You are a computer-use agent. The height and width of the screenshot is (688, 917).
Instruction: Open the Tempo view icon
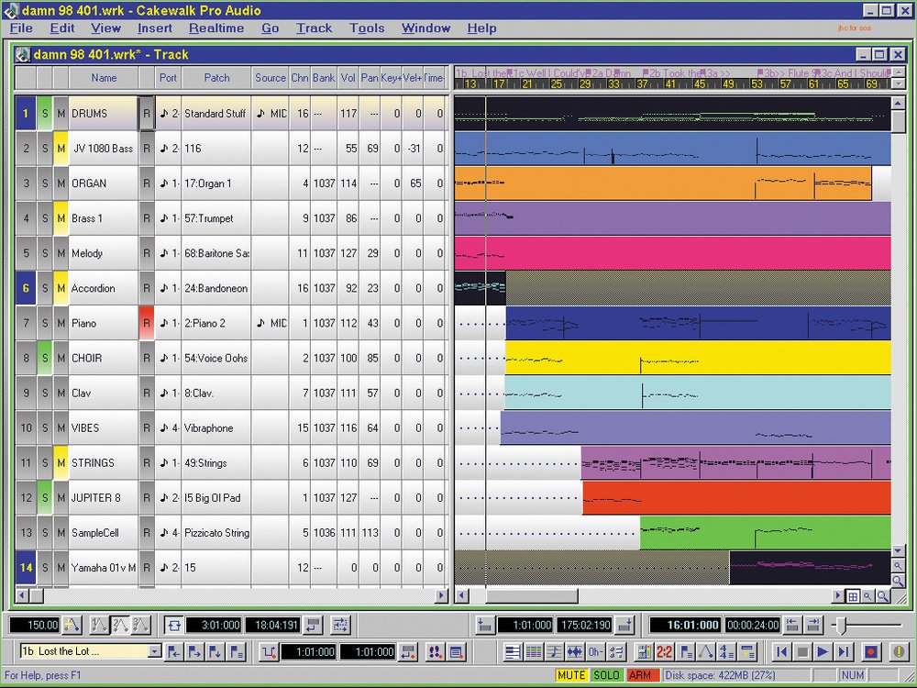pyautogui.click(x=706, y=651)
